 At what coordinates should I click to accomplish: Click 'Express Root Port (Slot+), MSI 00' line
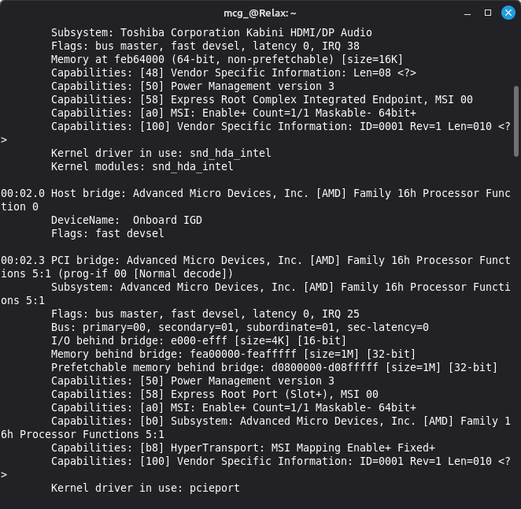pos(214,394)
